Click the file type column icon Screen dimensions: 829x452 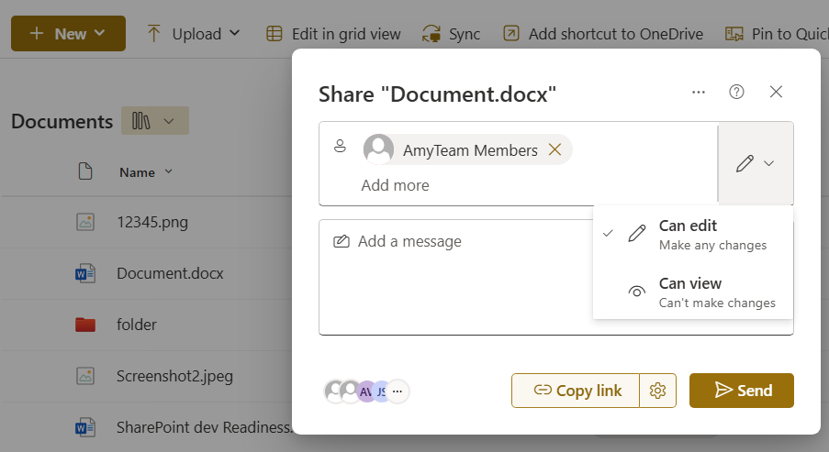[x=85, y=171]
